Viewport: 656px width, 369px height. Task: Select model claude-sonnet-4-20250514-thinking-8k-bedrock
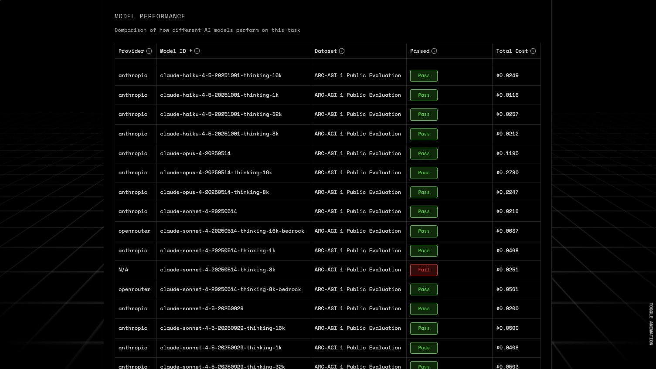[231, 289]
